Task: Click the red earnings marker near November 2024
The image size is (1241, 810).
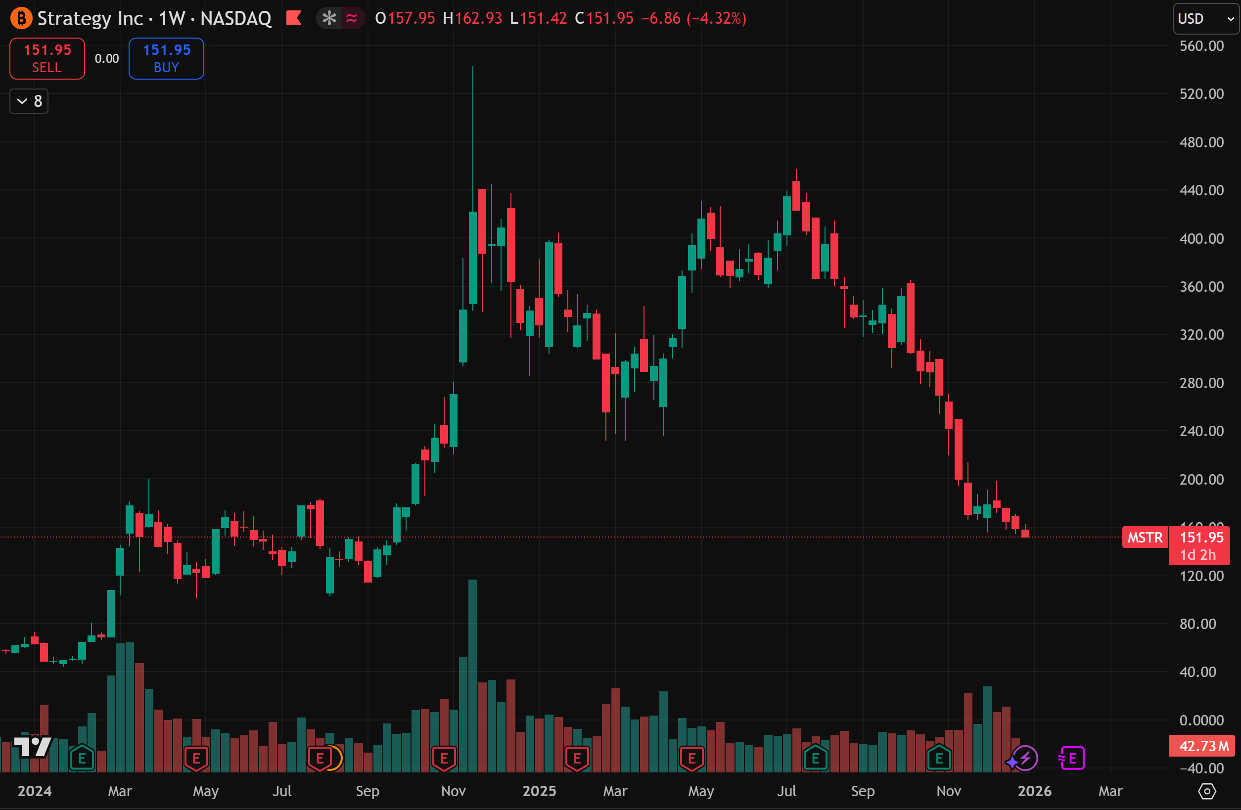Action: (444, 759)
